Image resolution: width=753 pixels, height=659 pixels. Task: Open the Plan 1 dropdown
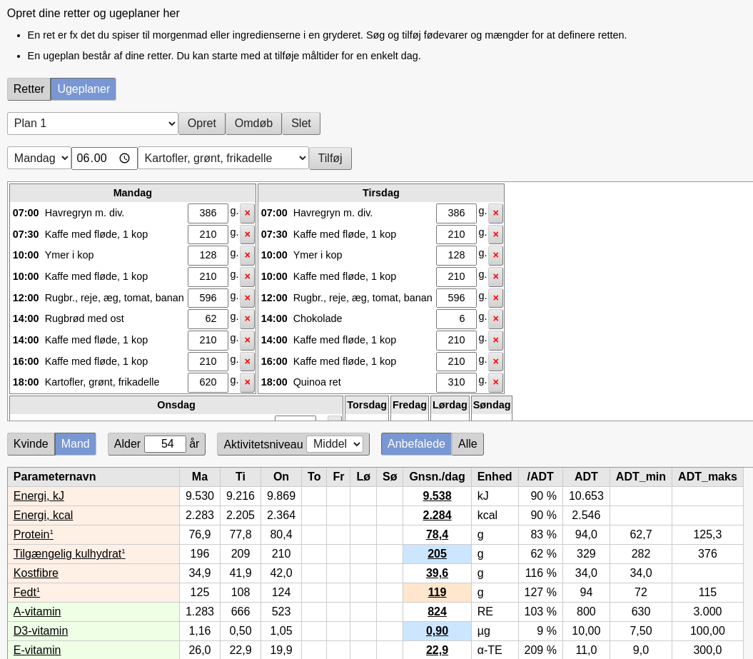pos(93,124)
